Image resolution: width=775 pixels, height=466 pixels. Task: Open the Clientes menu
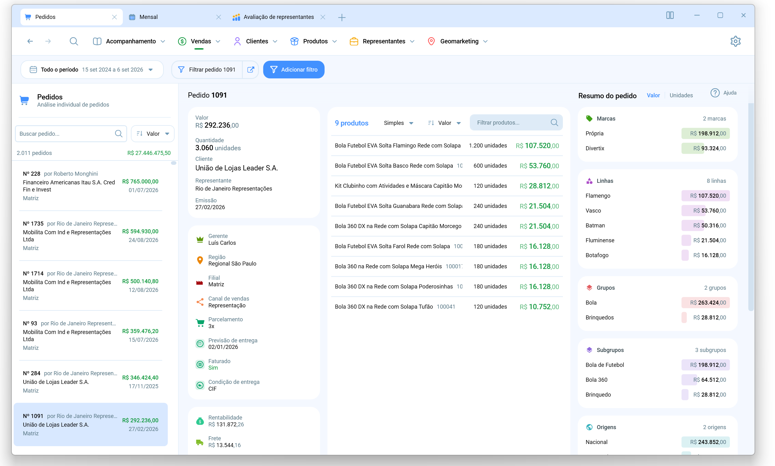(256, 41)
